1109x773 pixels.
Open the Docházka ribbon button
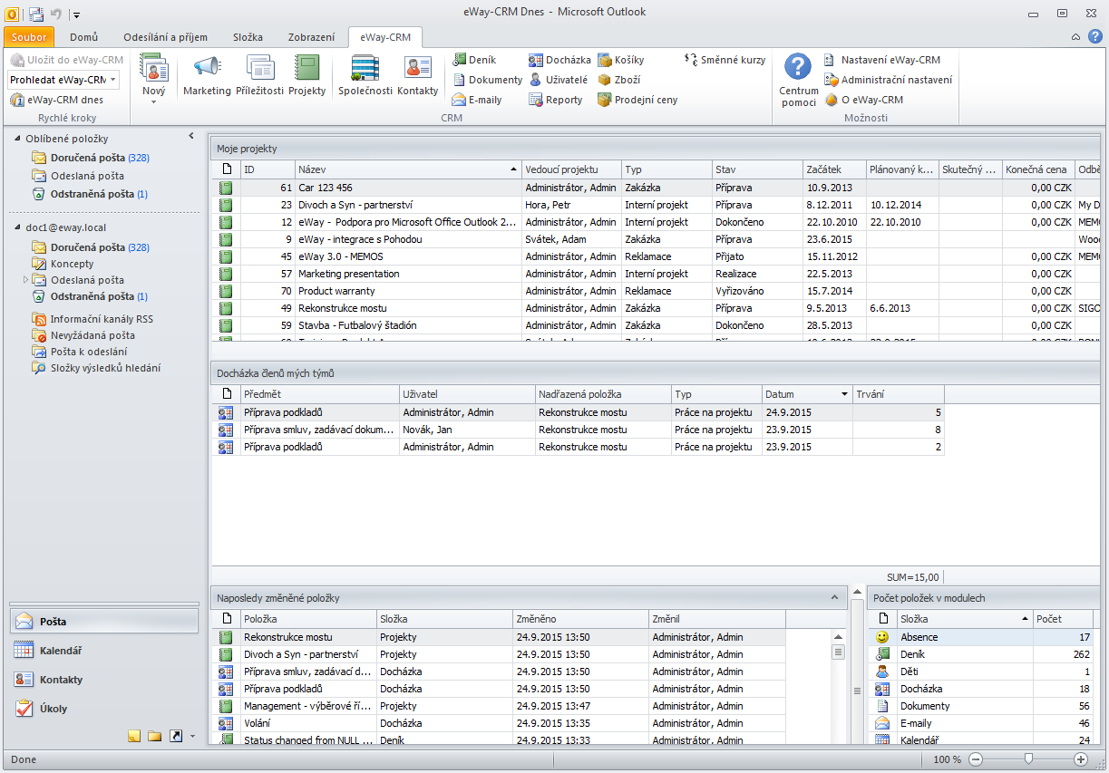pyautogui.click(x=559, y=60)
